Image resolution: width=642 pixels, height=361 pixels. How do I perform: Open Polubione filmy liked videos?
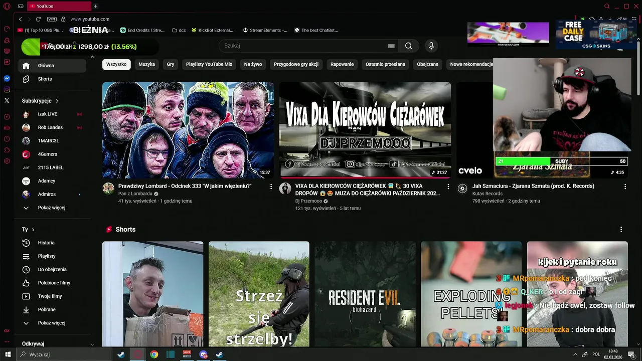coord(52,283)
